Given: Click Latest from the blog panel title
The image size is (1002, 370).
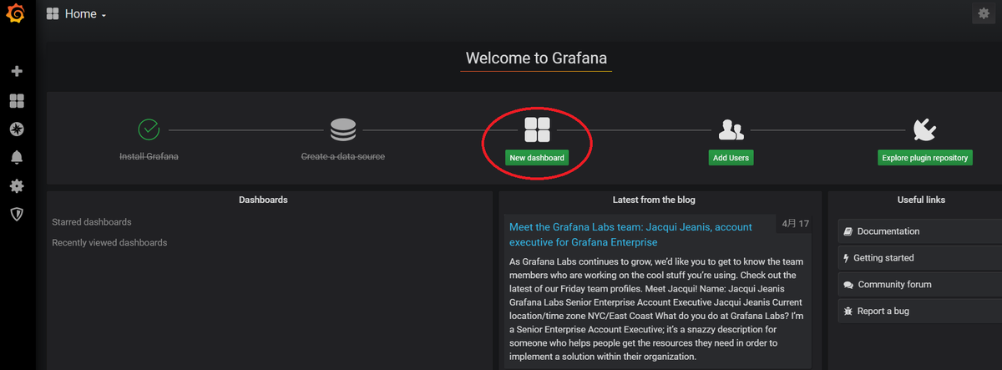Looking at the screenshot, I should (654, 200).
